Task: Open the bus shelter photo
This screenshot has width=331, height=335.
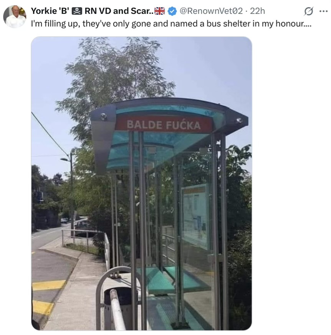Action: tap(141, 183)
